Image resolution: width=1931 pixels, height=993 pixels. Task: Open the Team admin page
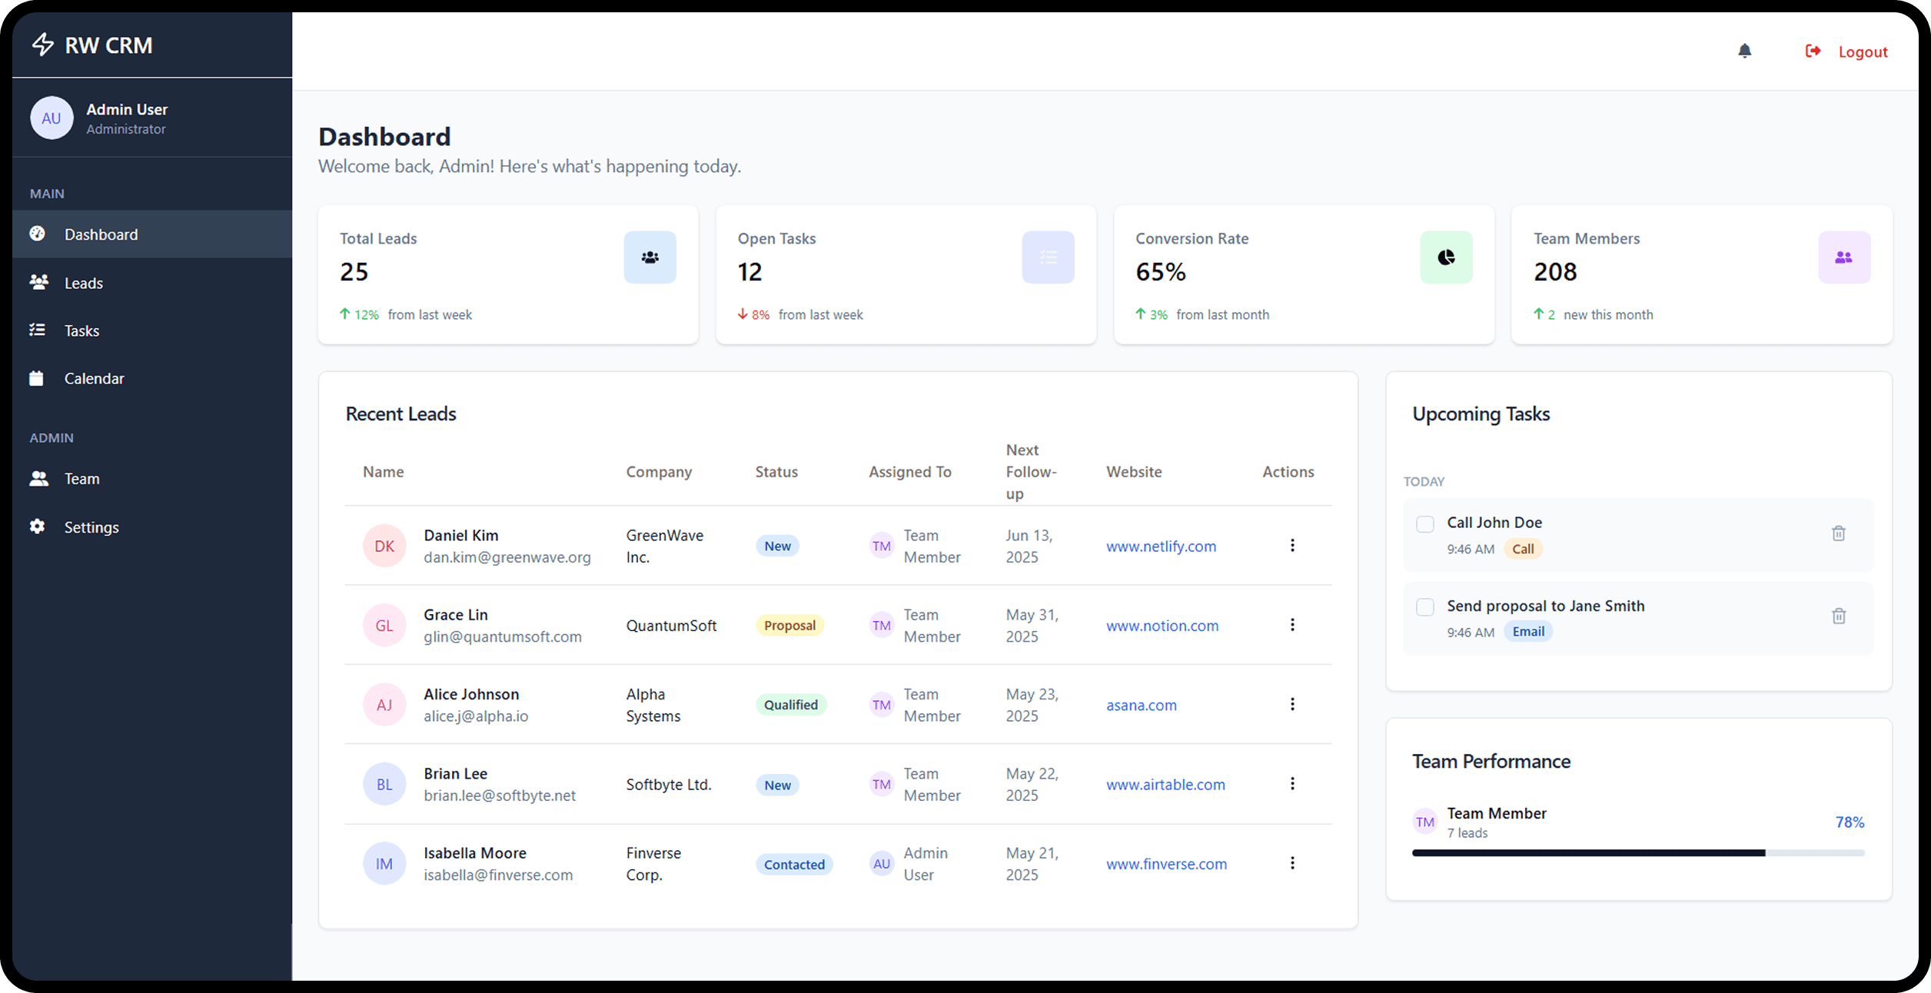[152, 479]
